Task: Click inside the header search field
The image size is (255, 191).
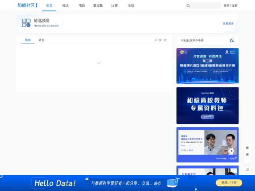Action: click(x=205, y=6)
